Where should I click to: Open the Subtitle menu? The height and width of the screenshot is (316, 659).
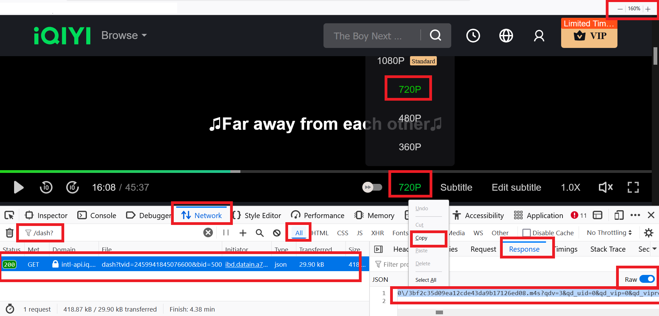pos(456,187)
